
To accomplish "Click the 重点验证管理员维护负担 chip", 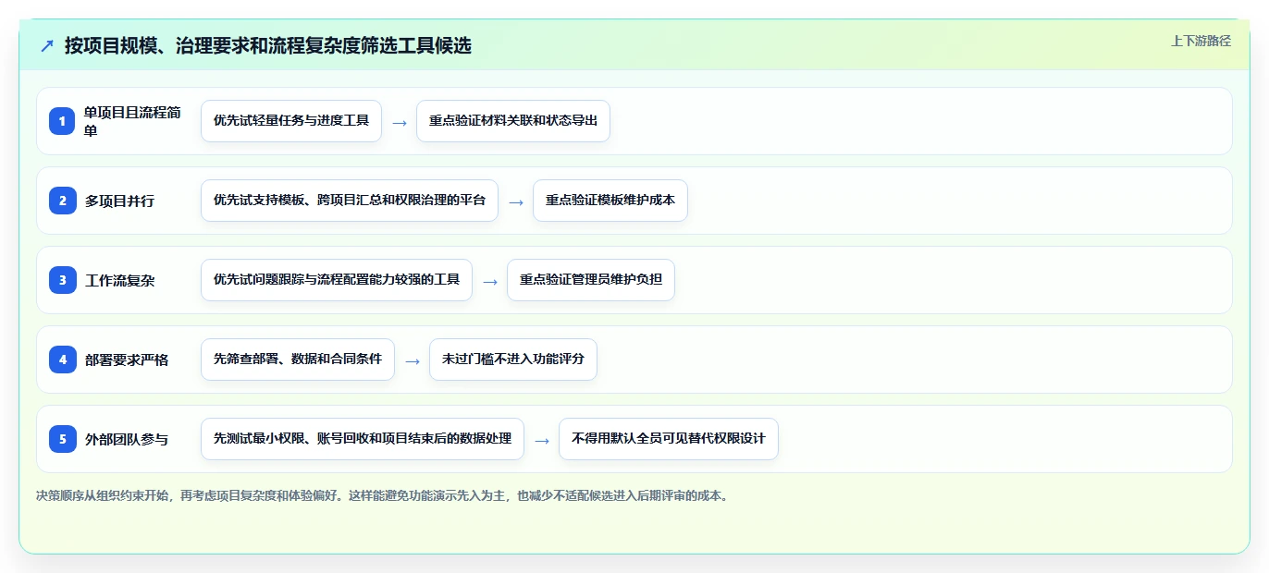I will pos(591,280).
